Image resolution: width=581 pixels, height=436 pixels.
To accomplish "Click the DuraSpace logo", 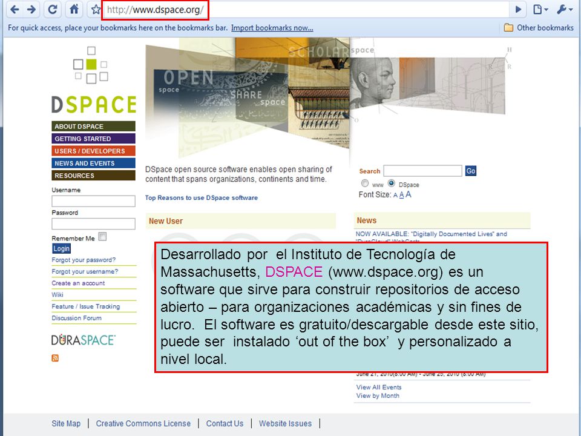I will point(84,340).
